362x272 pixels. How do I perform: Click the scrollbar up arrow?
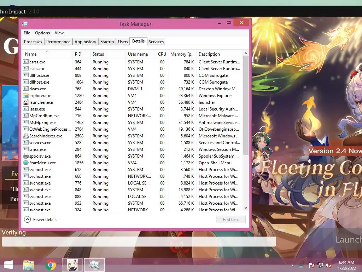coord(246,53)
